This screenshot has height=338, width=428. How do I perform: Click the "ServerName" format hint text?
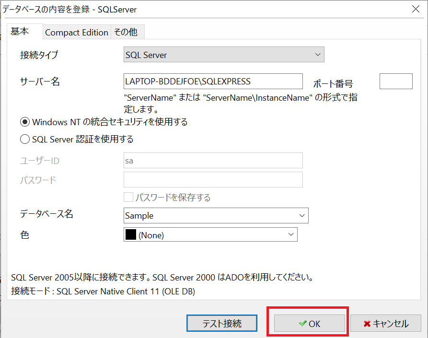[x=240, y=103]
